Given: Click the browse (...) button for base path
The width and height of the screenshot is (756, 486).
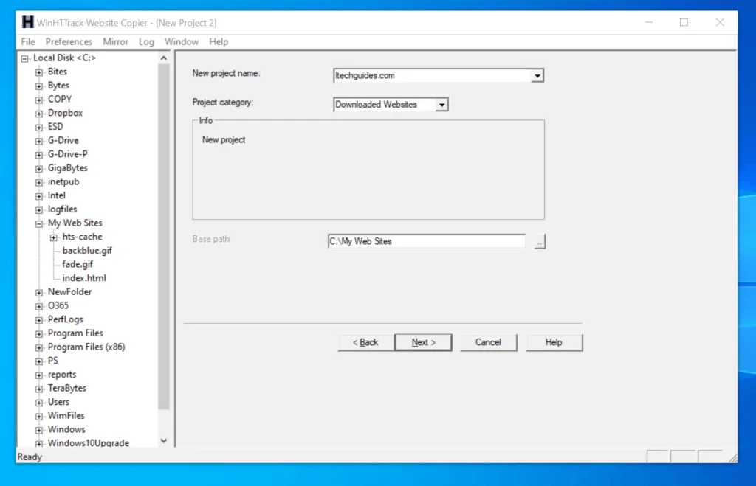Looking at the screenshot, I should (x=540, y=241).
